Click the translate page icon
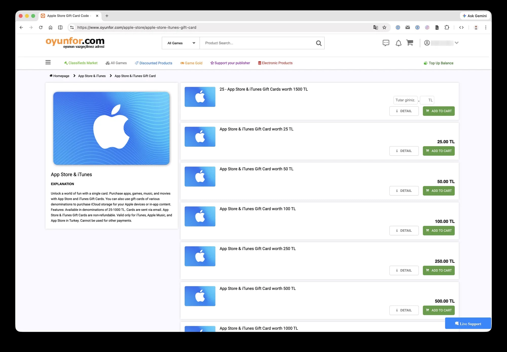507x352 pixels. [x=375, y=27]
